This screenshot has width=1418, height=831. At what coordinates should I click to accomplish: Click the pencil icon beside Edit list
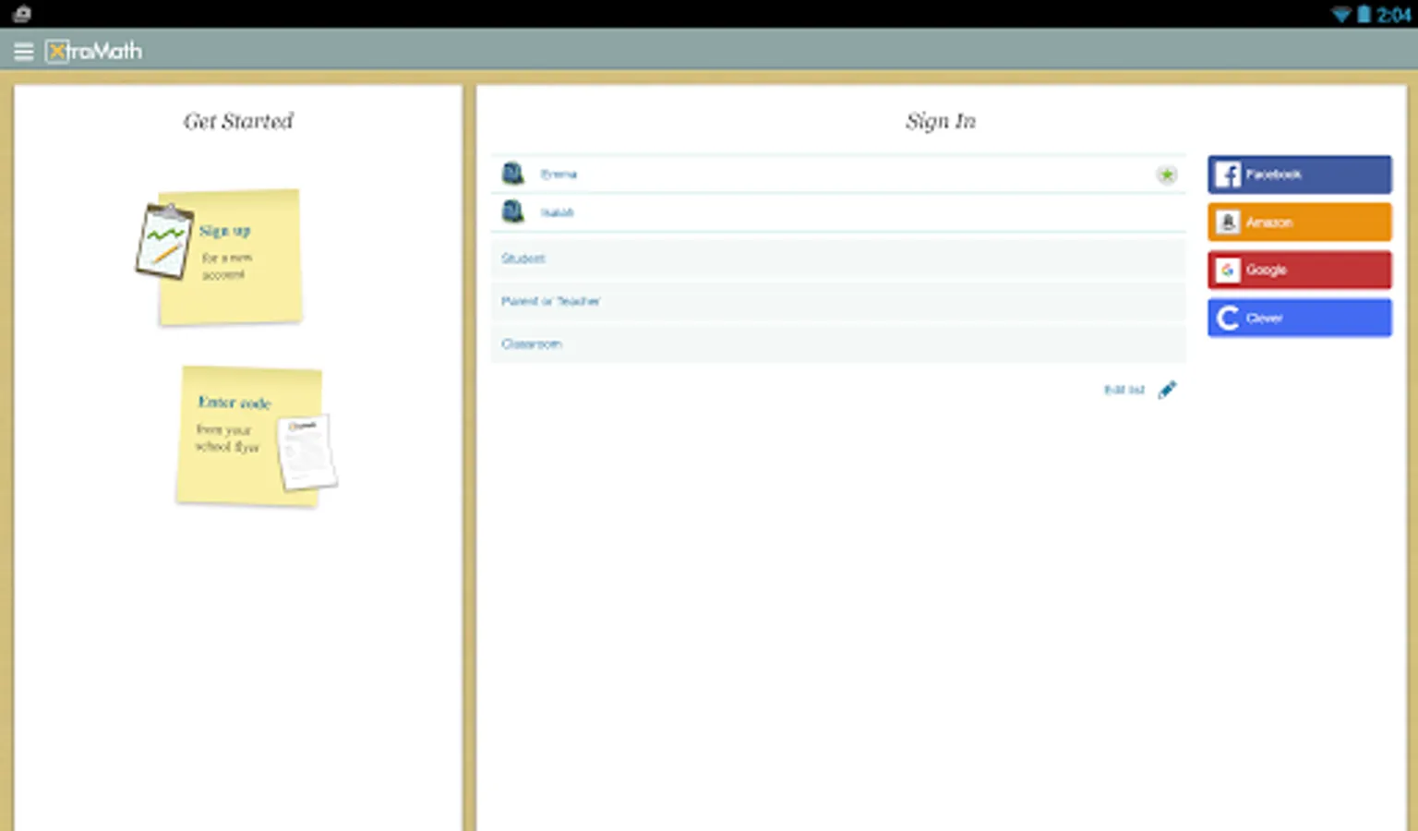coord(1168,390)
